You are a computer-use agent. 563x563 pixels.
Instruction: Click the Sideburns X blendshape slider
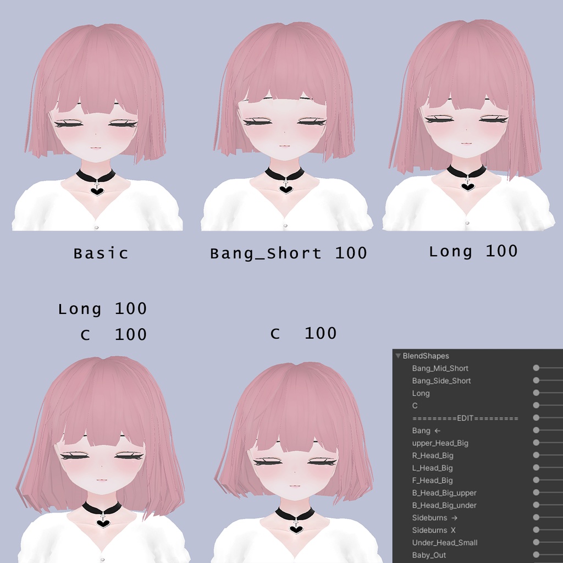536,530
